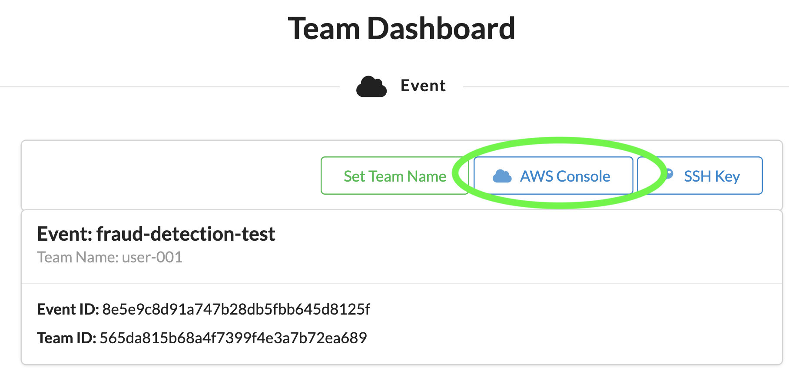Click the bold Event ID label
Screen dimensions: 789x378
coord(68,309)
